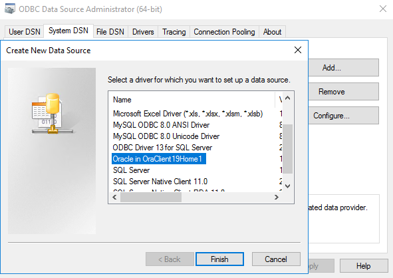Click the Remove button
The image size is (393, 278).
[x=343, y=92]
